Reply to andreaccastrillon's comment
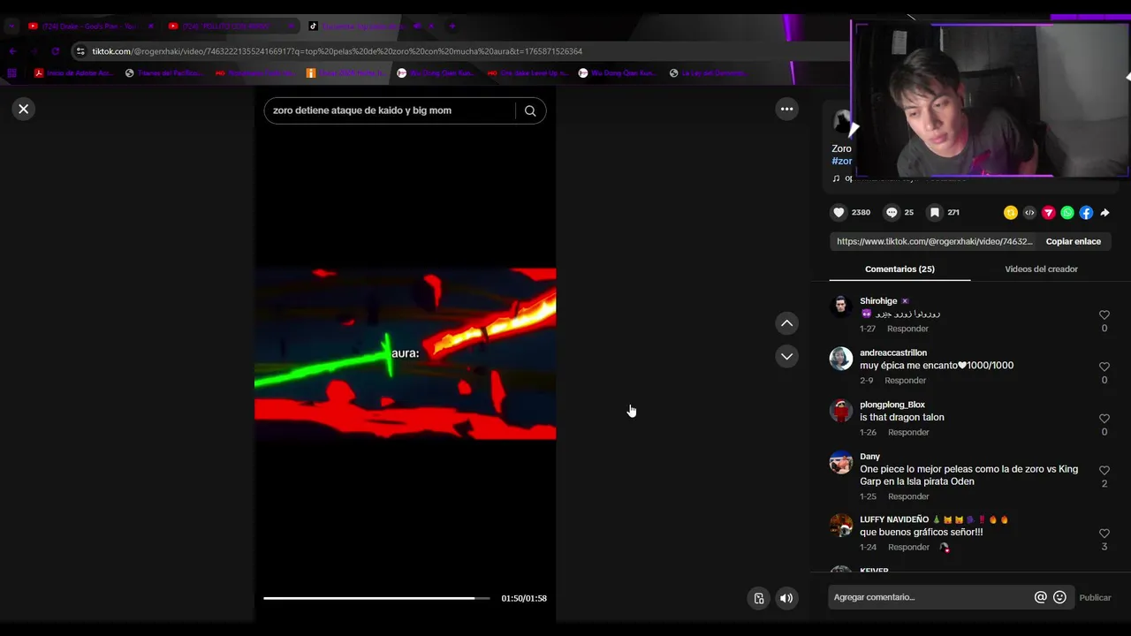This screenshot has height=636, width=1131. [x=906, y=381]
